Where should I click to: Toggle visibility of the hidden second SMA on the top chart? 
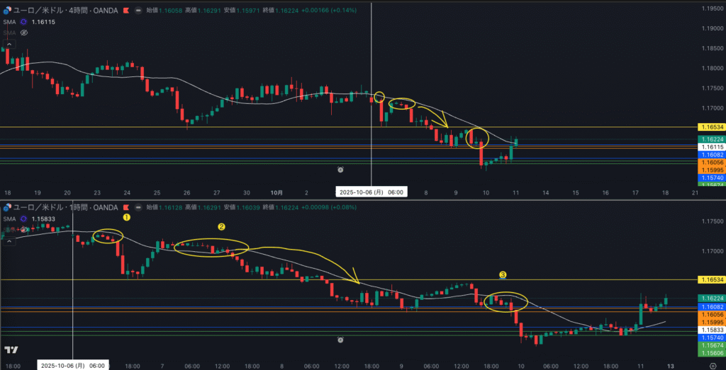[x=23, y=33]
